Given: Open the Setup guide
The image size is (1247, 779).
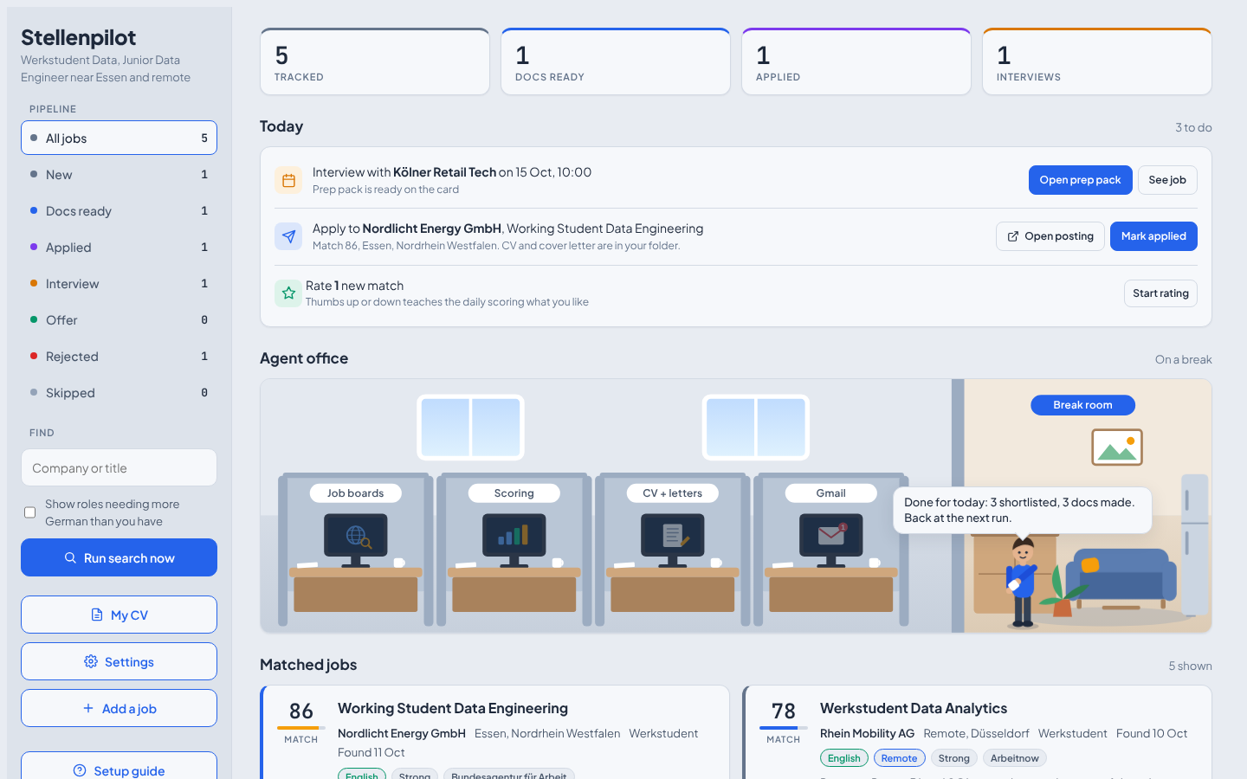Looking at the screenshot, I should (x=119, y=766).
